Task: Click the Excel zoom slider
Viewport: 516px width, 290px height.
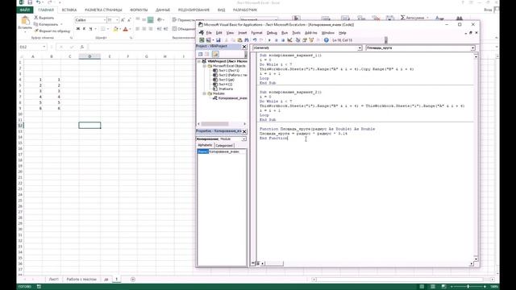Action: [468, 287]
